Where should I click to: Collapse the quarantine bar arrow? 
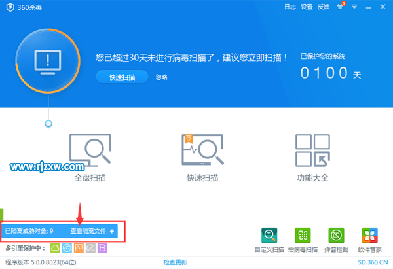pos(112,231)
